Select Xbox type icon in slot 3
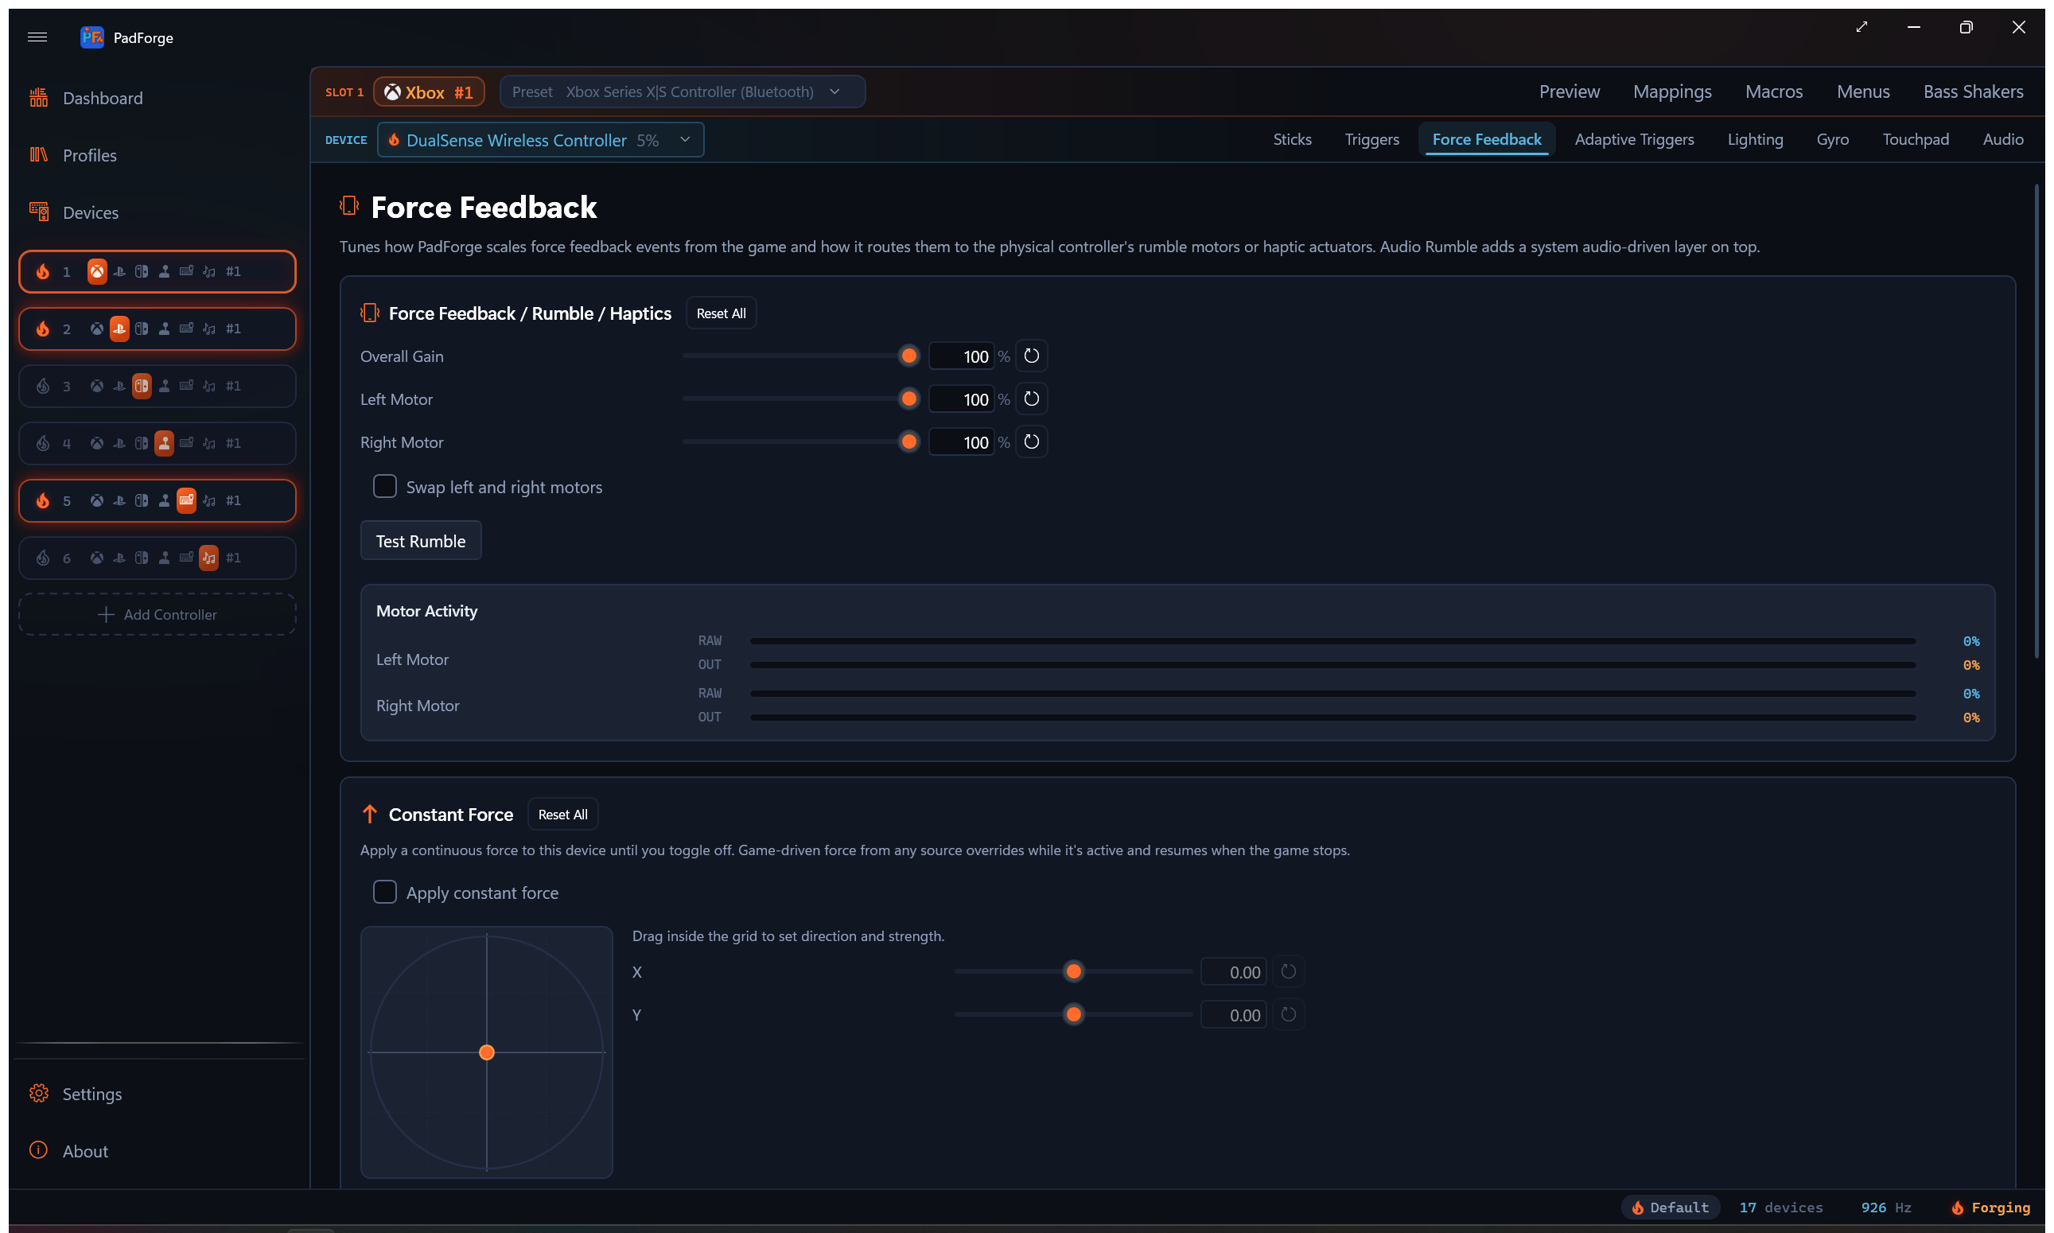 point(97,387)
